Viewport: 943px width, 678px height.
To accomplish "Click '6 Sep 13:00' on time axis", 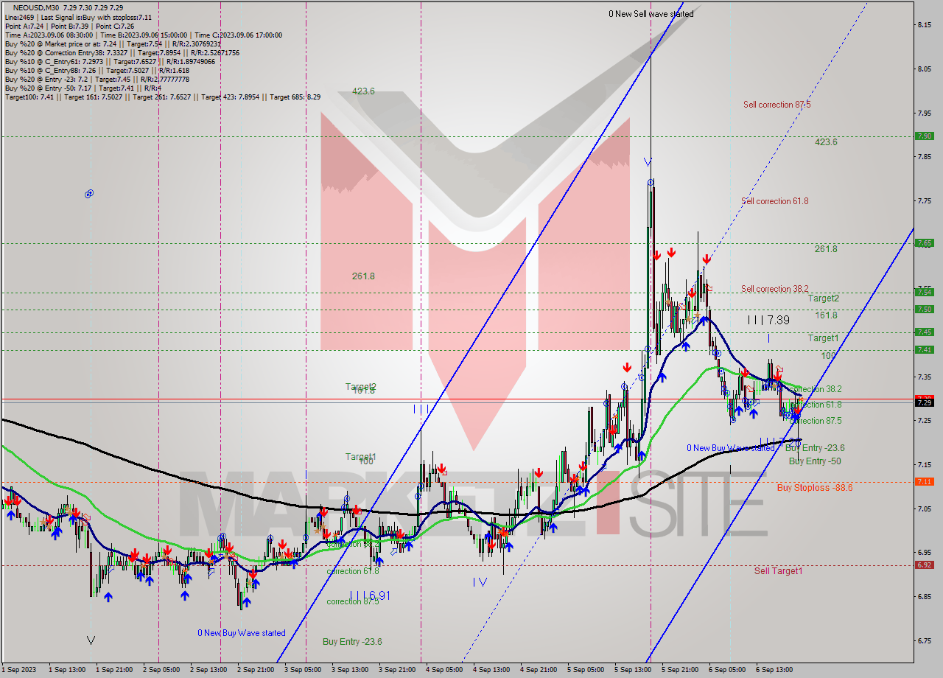I will [x=774, y=670].
